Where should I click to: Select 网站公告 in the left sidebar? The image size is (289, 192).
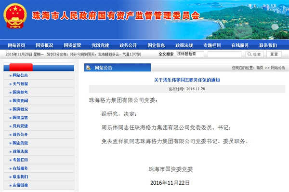pyautogui.click(x=20, y=75)
